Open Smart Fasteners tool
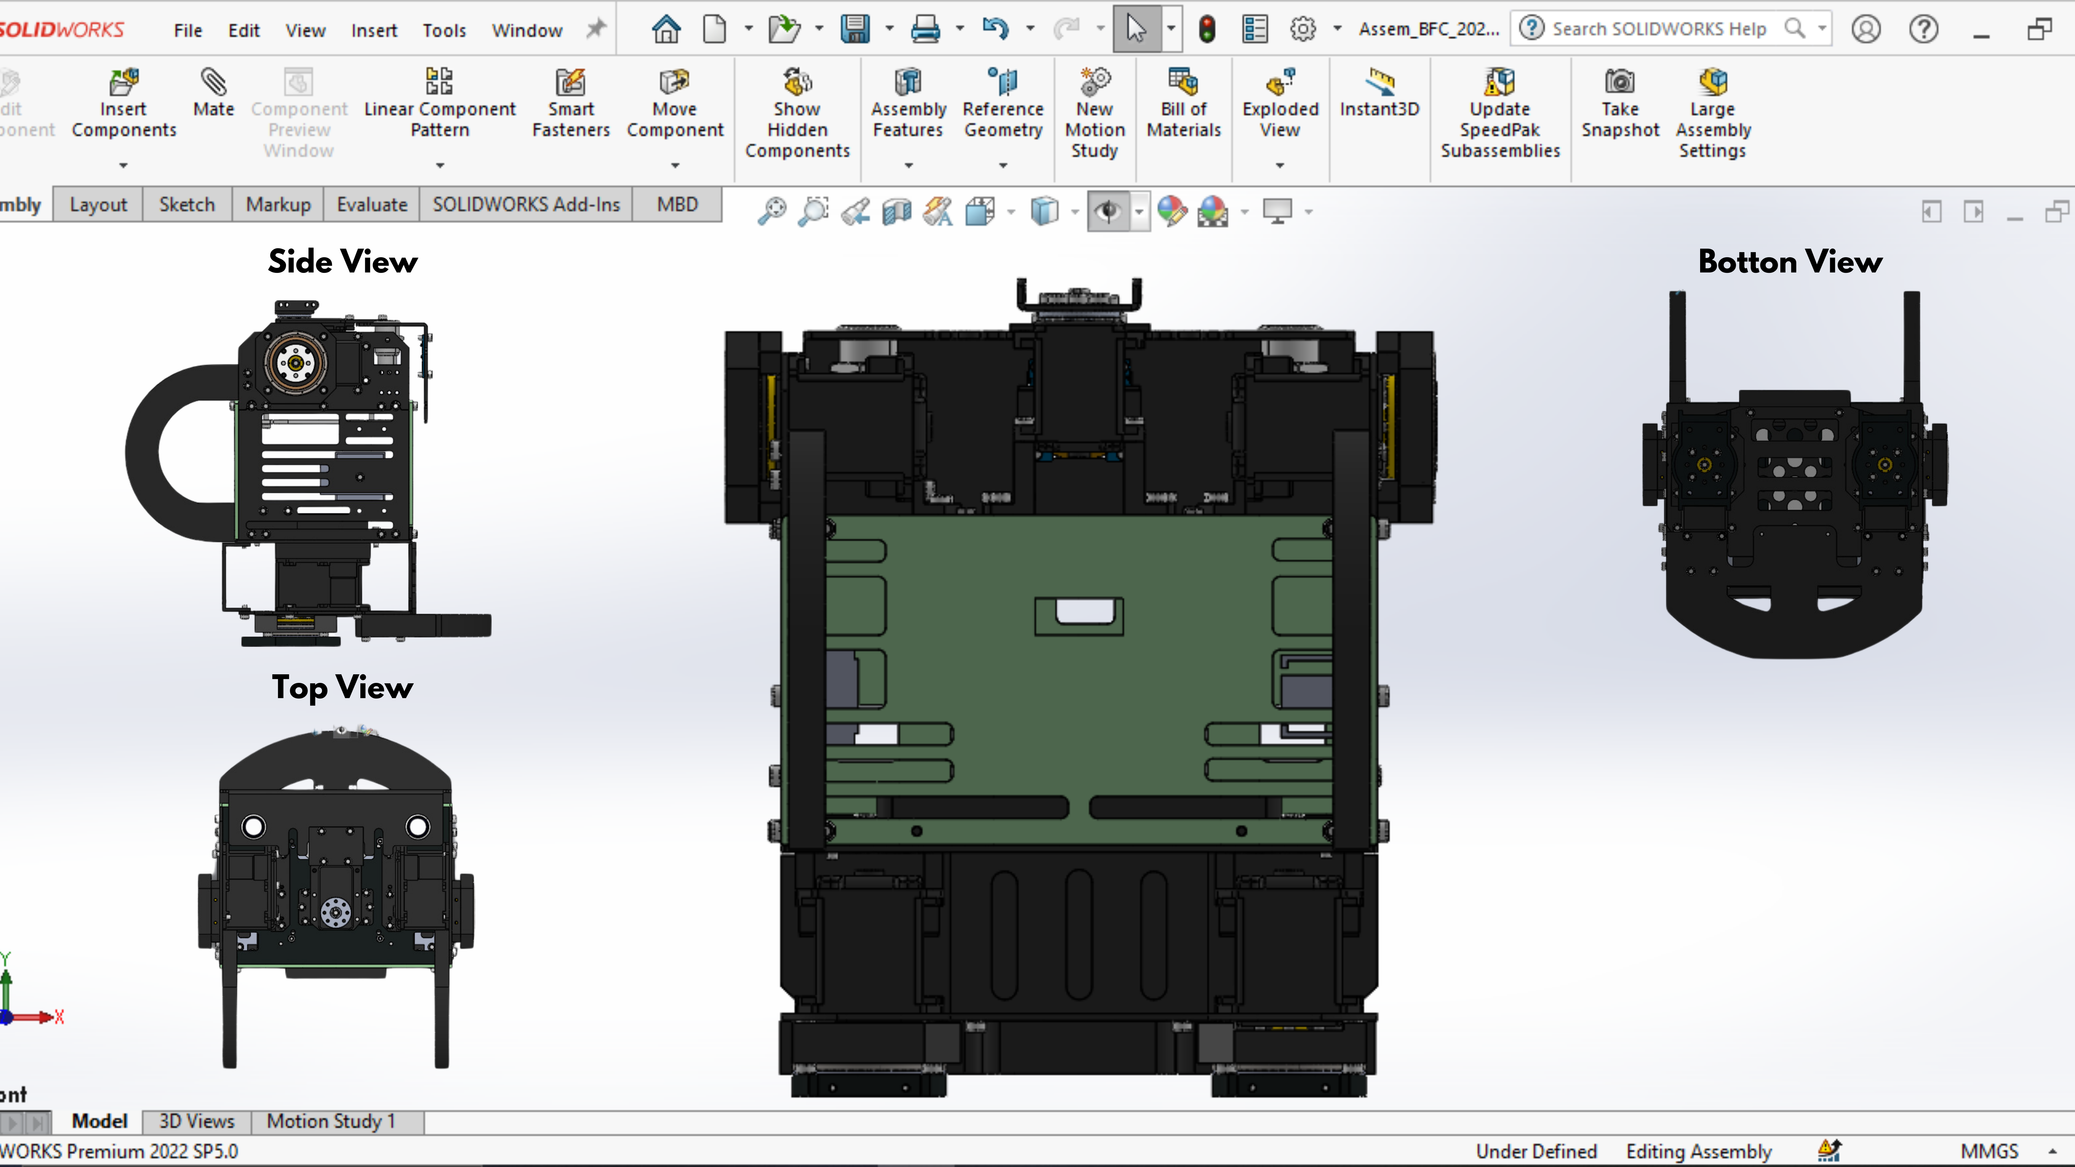Image resolution: width=2075 pixels, height=1167 pixels. 570,104
